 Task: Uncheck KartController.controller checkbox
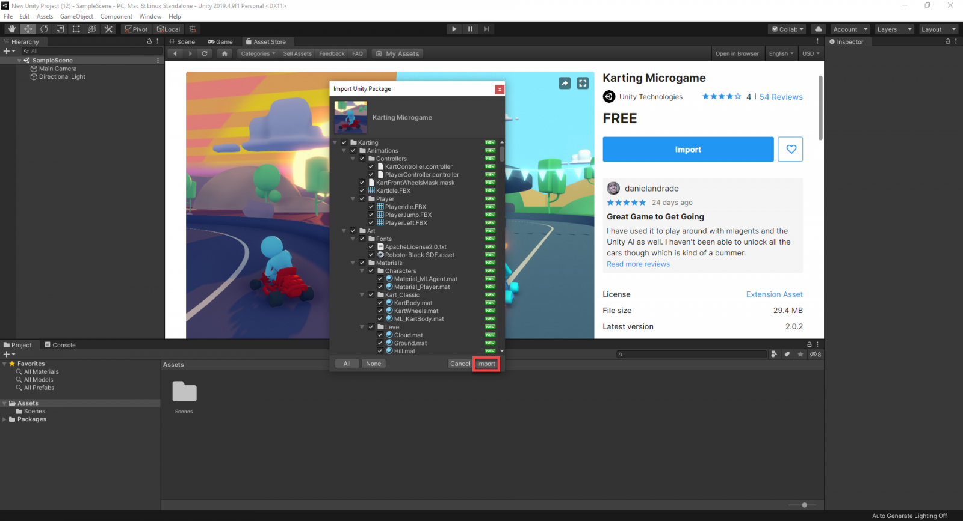click(371, 166)
